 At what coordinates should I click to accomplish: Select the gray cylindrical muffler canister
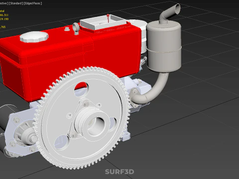(x=163, y=47)
